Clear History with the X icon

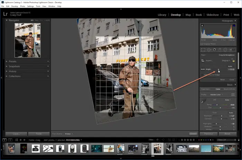[x=48, y=71]
